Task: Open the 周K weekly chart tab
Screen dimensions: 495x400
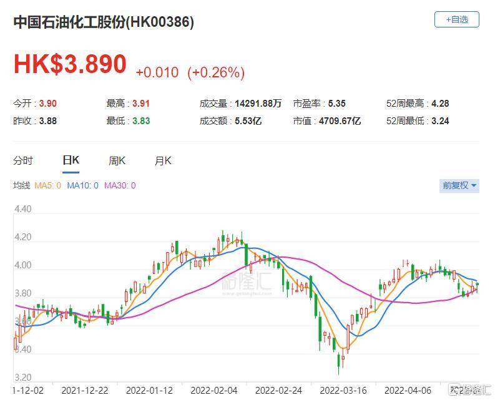Action: (117, 161)
